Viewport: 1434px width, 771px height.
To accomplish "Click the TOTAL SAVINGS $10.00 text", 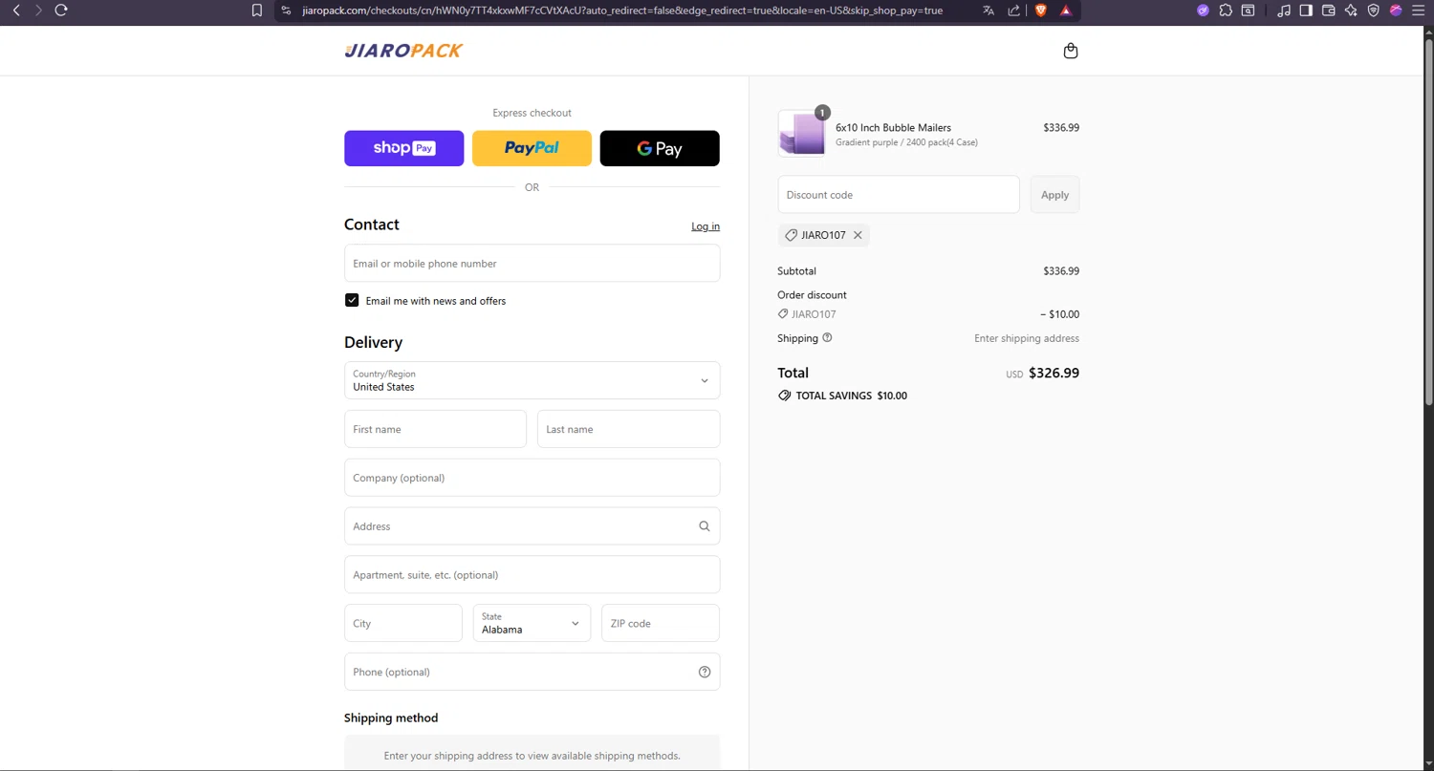I will point(851,396).
